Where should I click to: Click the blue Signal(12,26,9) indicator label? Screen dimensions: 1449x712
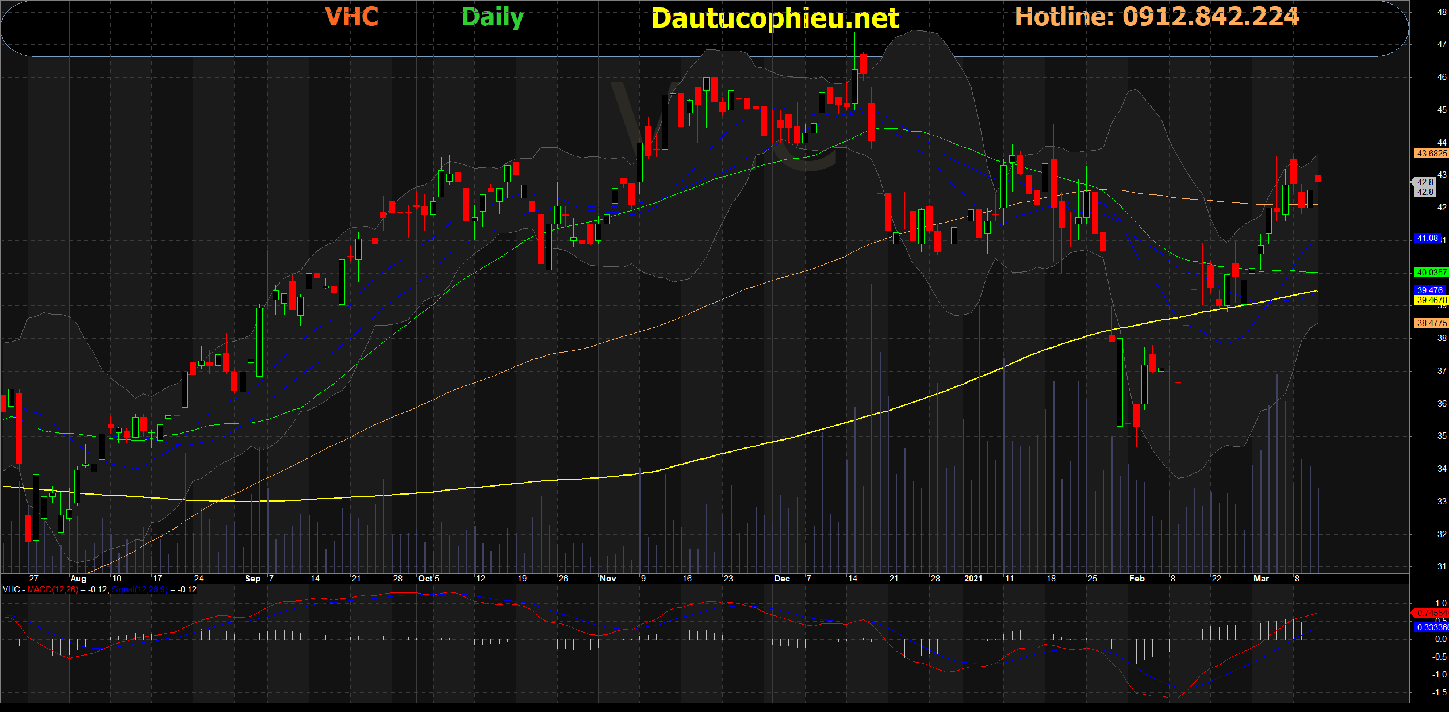point(140,589)
